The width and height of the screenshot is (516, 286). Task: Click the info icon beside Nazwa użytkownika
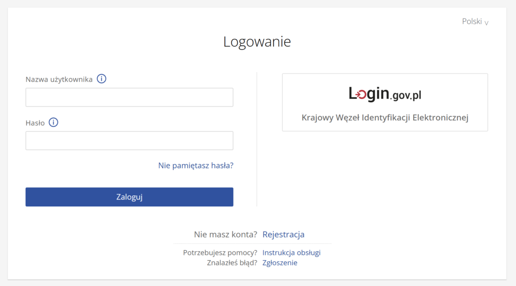point(101,79)
